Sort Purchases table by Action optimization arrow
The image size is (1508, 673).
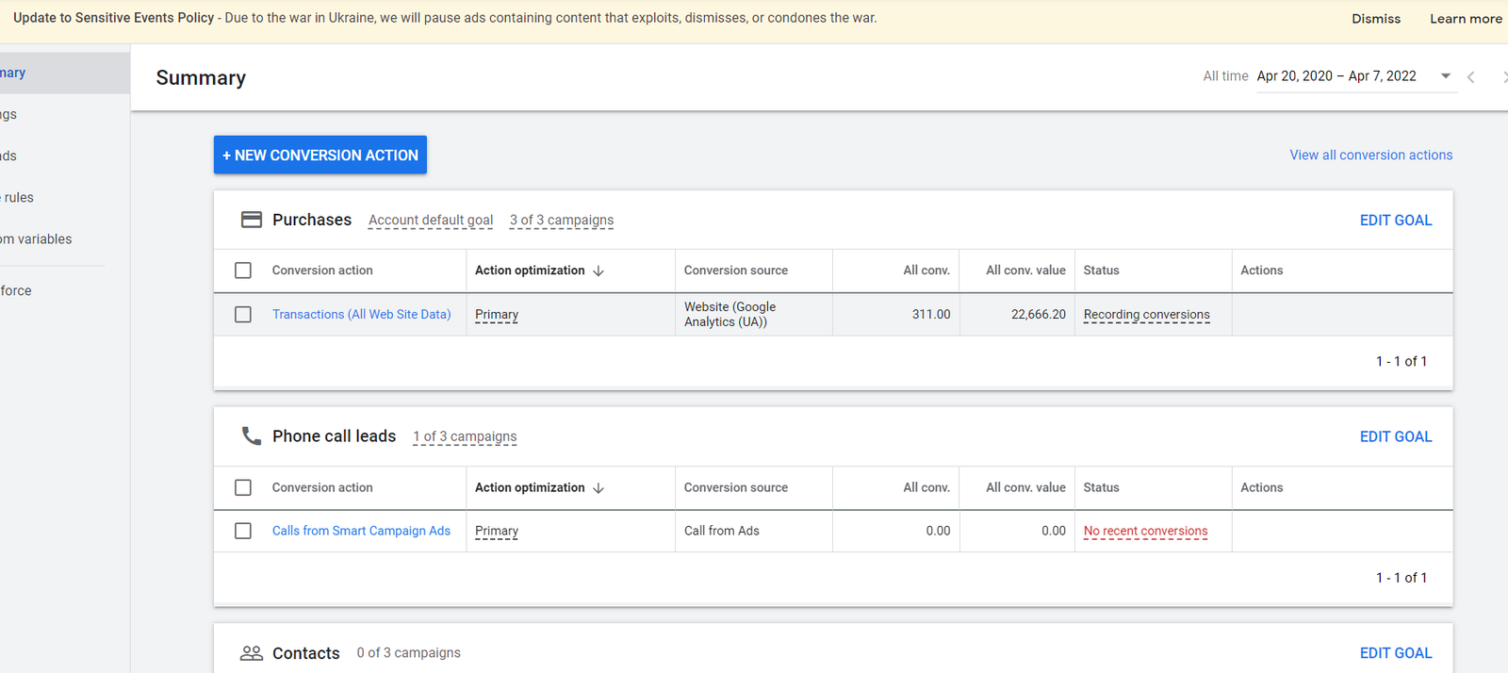pos(598,271)
